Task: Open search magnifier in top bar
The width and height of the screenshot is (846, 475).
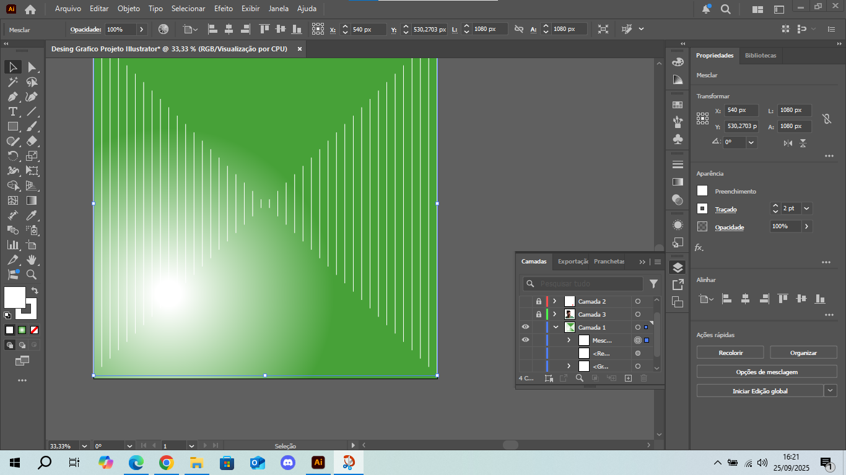Action: (x=725, y=9)
